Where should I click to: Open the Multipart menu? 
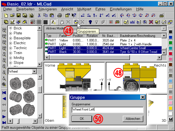tap(84, 9)
